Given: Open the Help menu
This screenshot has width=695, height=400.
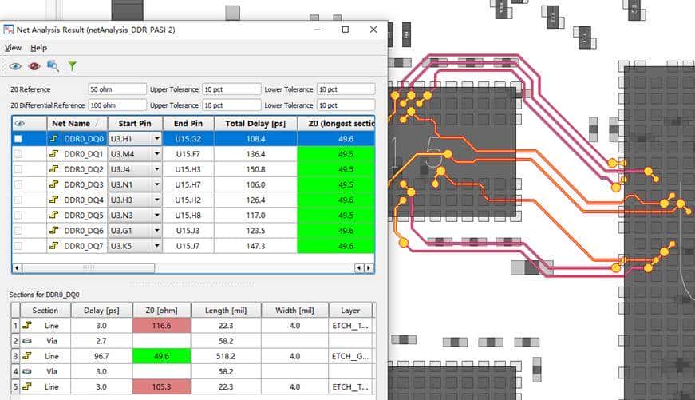Looking at the screenshot, I should point(38,48).
